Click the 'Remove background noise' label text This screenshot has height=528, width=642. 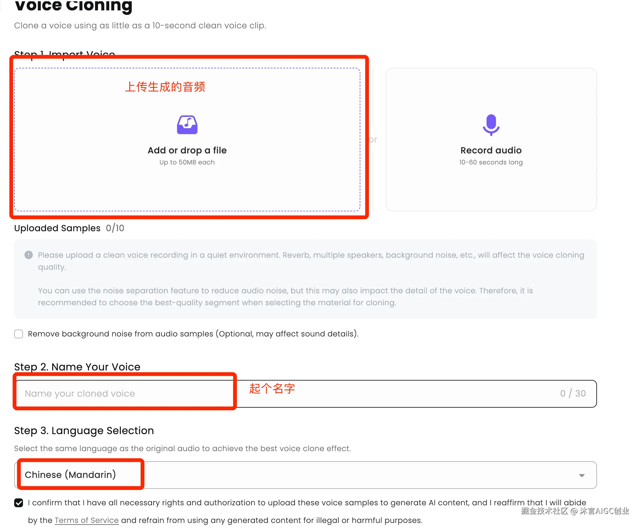pyautogui.click(x=193, y=334)
